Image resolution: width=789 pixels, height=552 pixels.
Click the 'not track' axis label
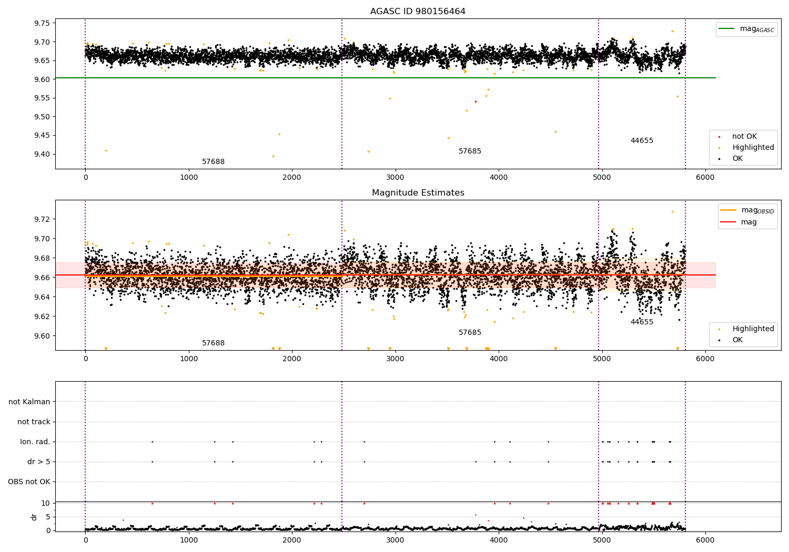34,422
